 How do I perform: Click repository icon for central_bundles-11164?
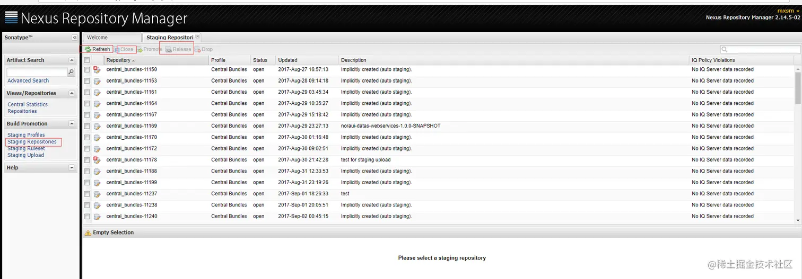(x=97, y=104)
